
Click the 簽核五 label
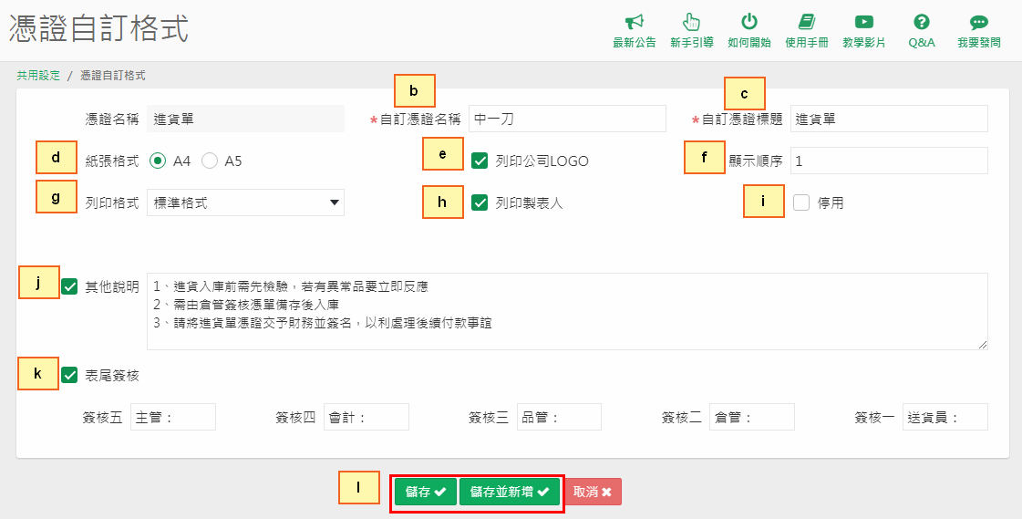(x=102, y=417)
